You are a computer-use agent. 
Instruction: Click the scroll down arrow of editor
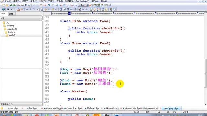205,105
